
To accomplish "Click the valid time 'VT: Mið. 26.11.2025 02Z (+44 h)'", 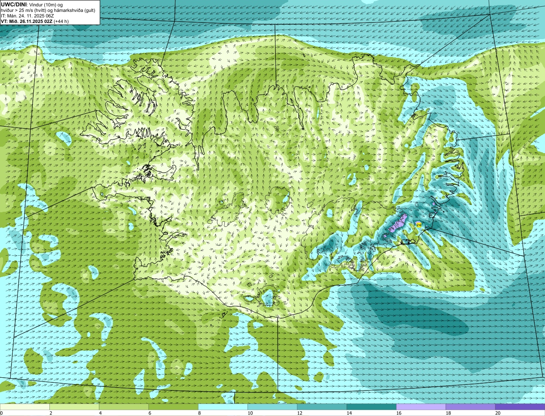I will [35, 21].
